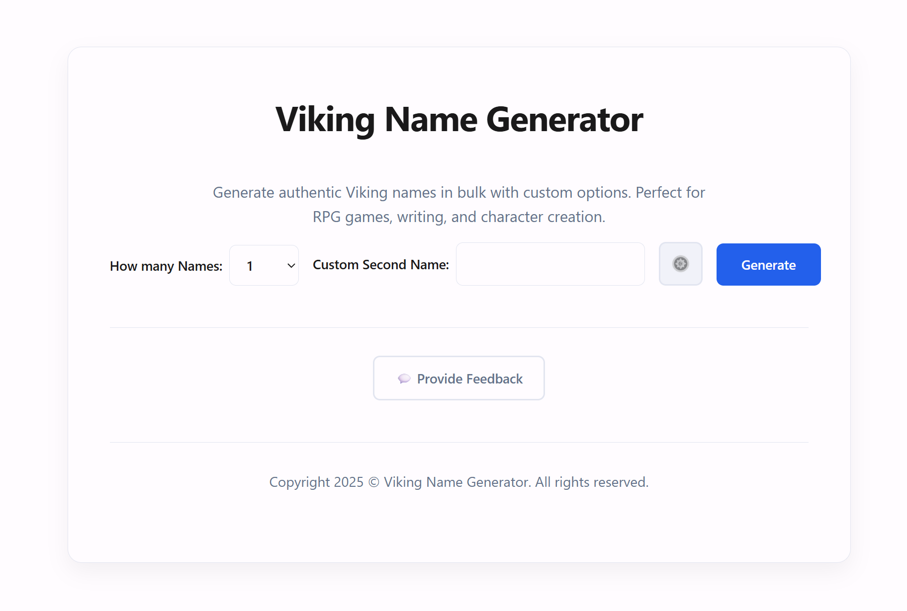
Task: Open the How many Names dropdown
Action: 264,265
